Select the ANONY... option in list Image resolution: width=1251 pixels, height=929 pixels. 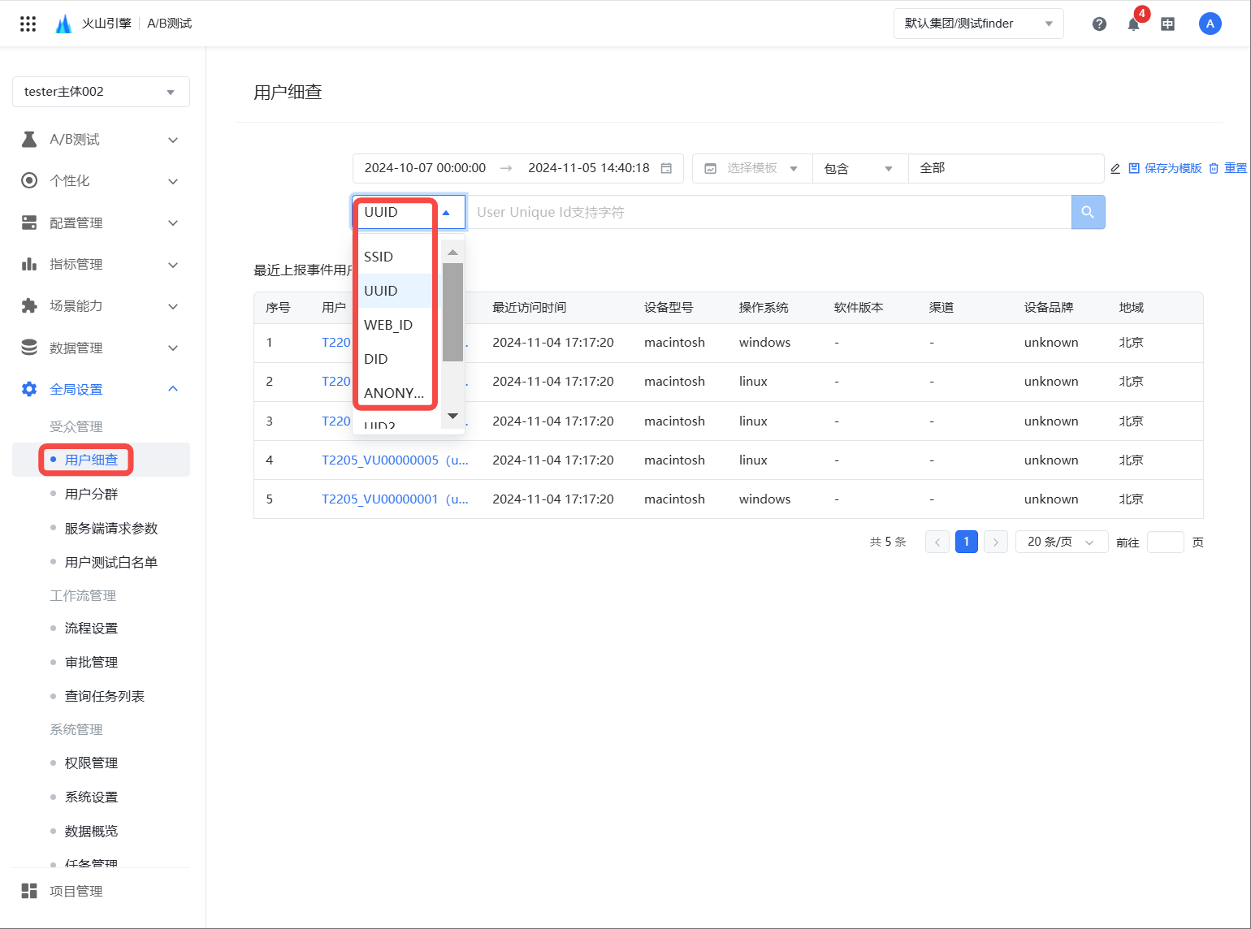click(x=396, y=393)
